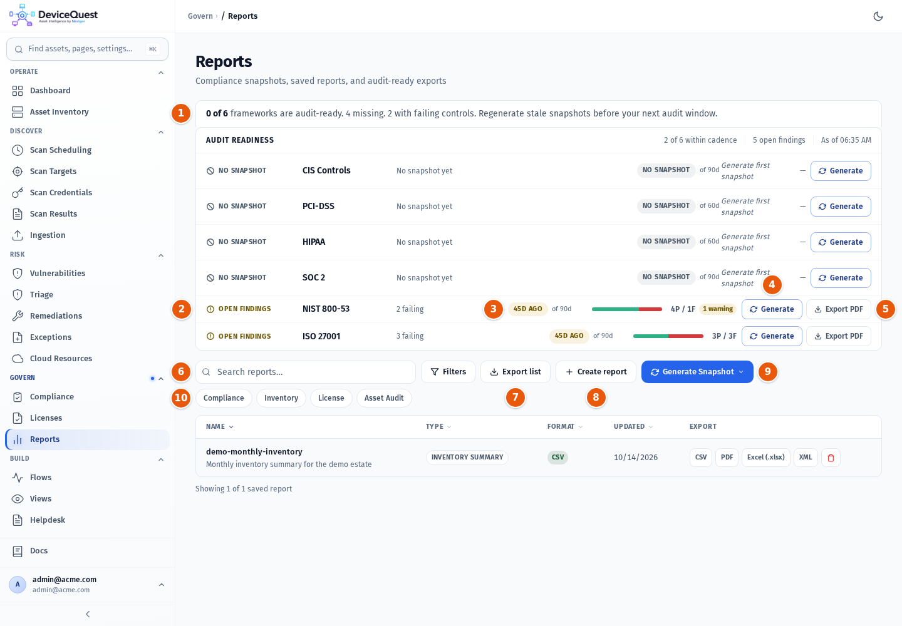Open the Generate Snapshot dropdown

[697, 372]
